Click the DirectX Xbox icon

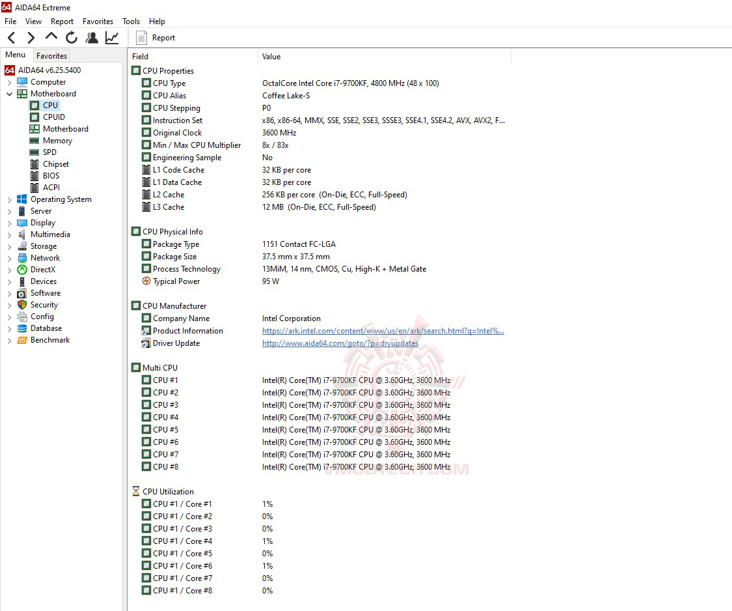22,269
